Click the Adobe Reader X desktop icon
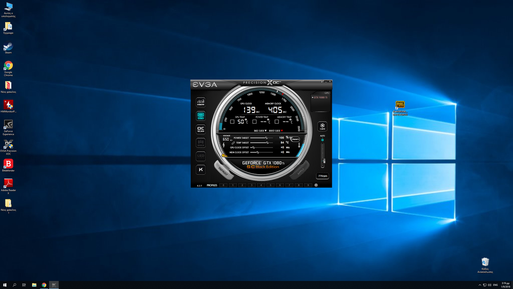This screenshot has width=513, height=289. pos(8,186)
